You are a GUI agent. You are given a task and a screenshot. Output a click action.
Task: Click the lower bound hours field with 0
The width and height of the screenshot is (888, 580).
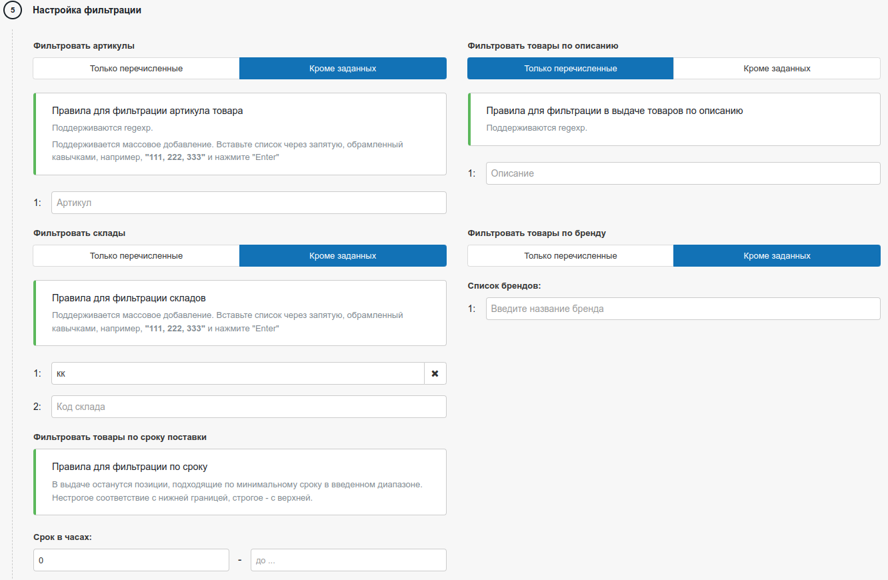click(x=131, y=561)
